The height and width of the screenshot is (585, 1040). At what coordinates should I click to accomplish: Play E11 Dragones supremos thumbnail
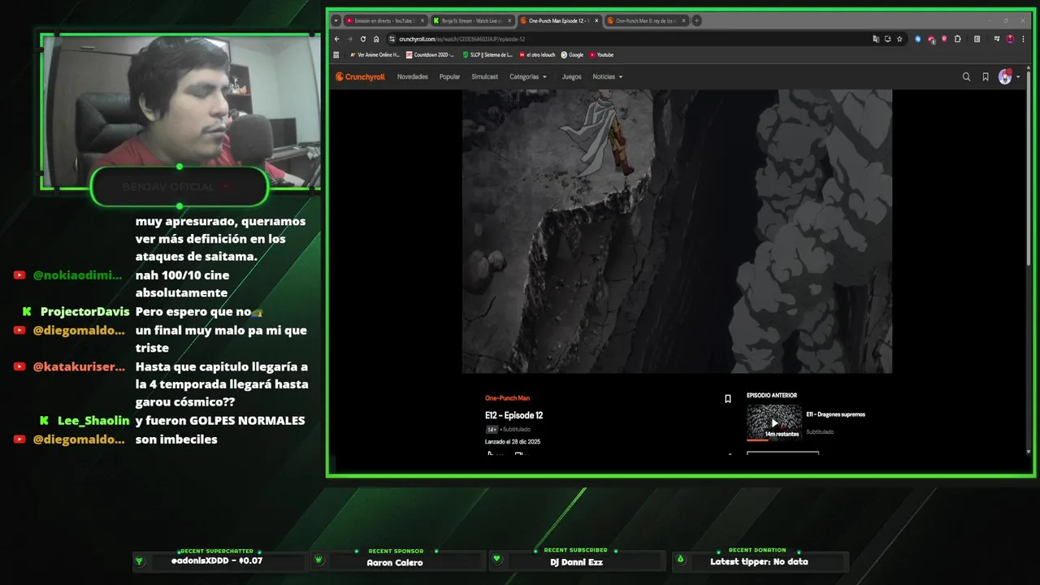click(774, 422)
